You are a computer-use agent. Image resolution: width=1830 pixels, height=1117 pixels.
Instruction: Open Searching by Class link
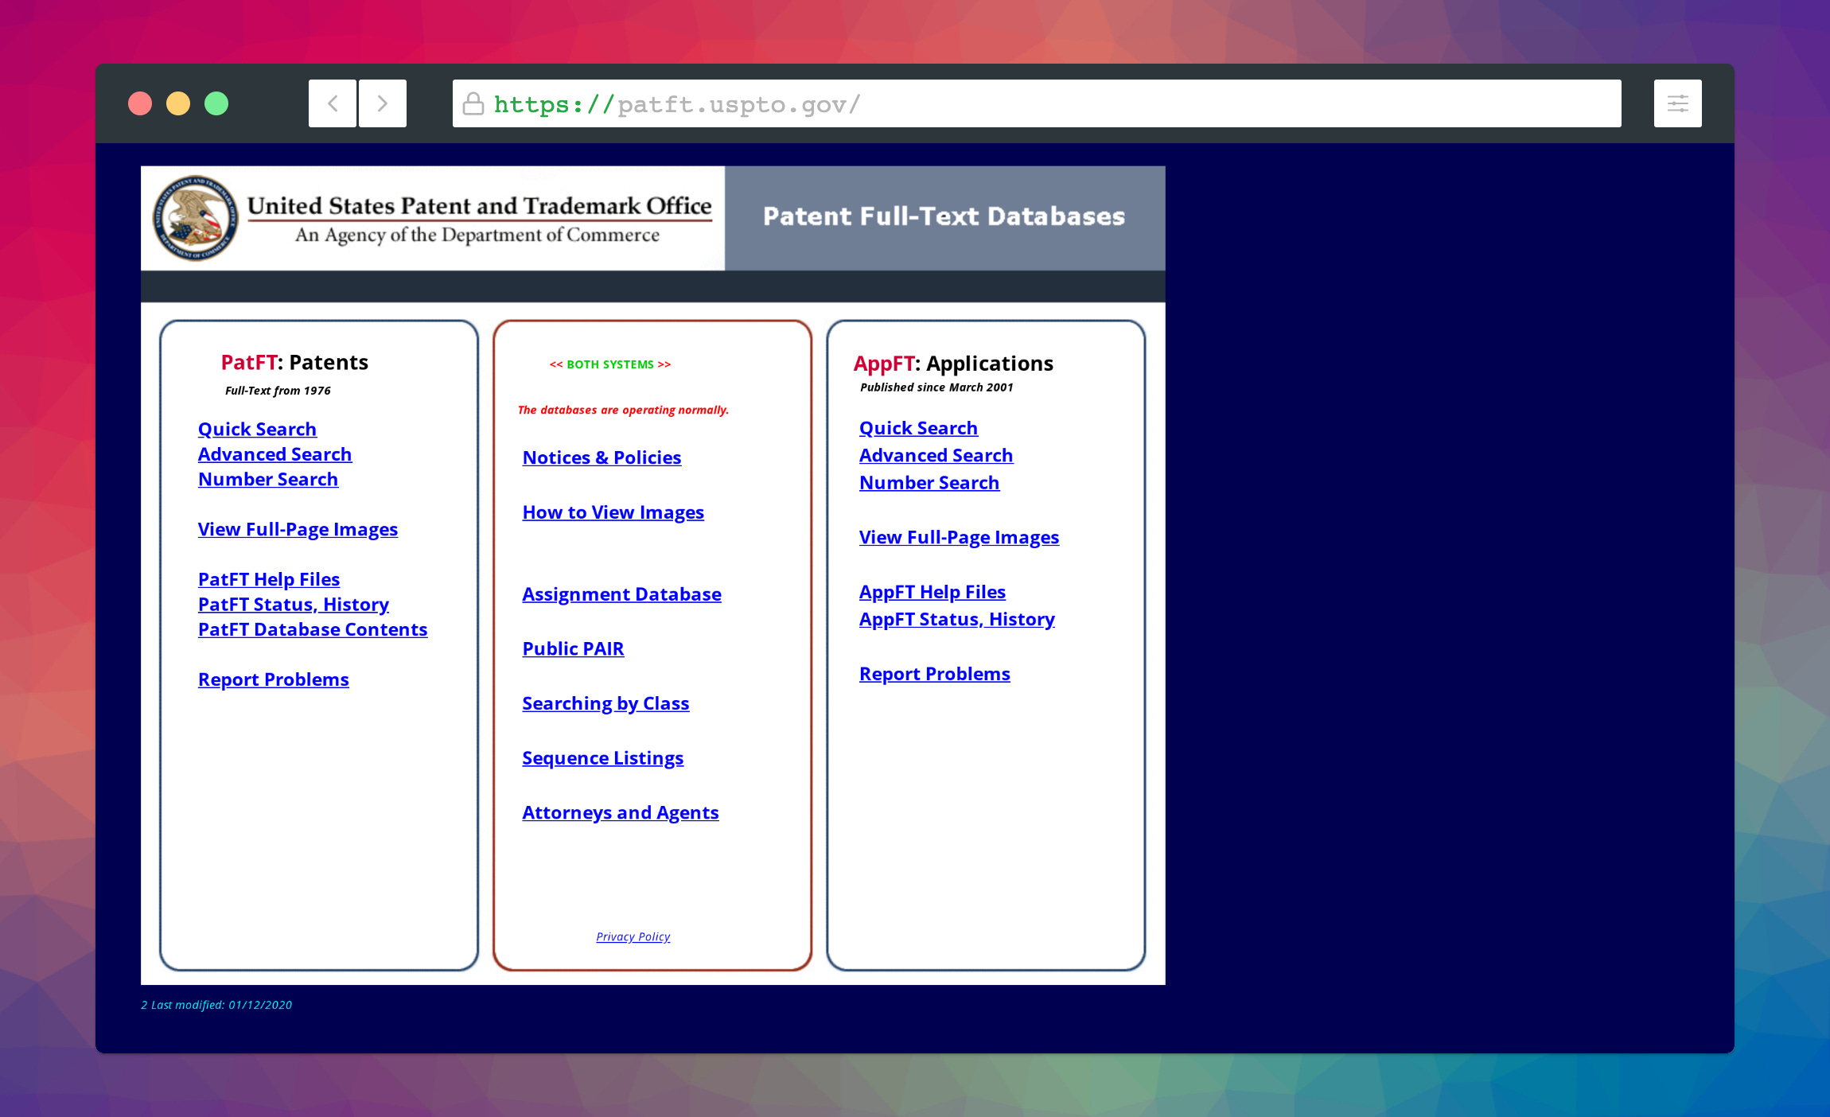tap(605, 704)
